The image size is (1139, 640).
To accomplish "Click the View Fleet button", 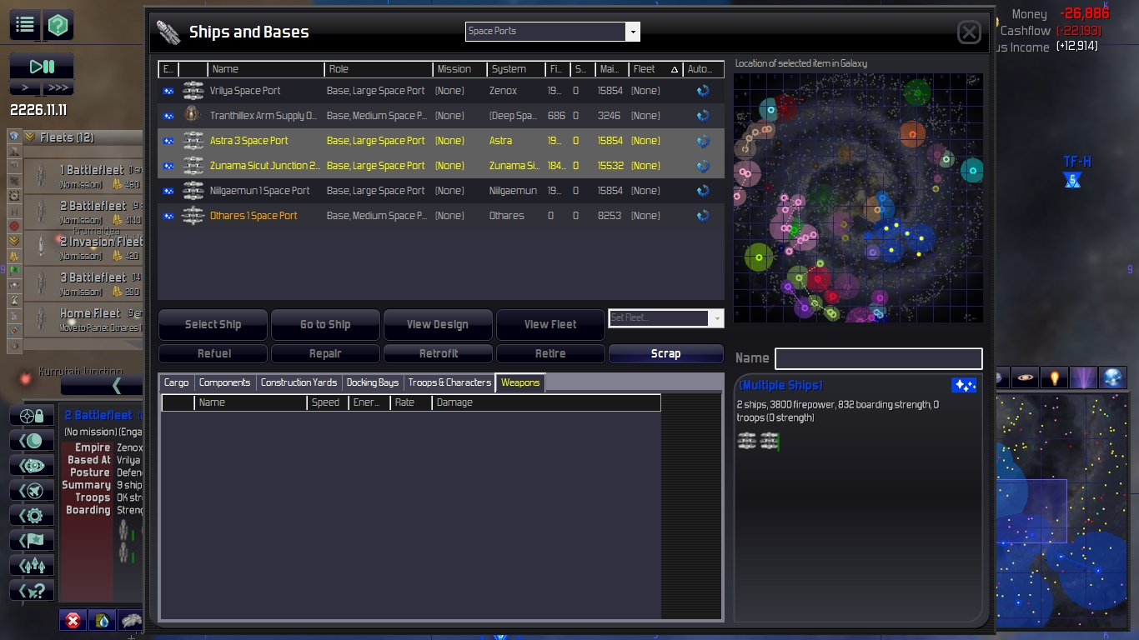I will click(x=550, y=324).
